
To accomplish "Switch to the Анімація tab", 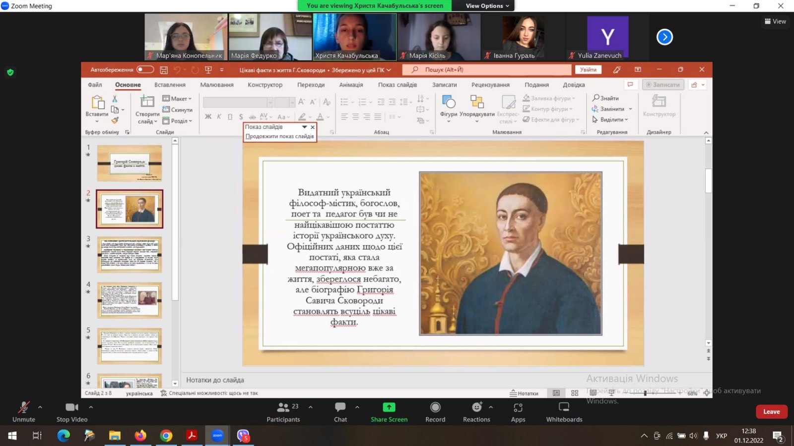I will click(351, 85).
